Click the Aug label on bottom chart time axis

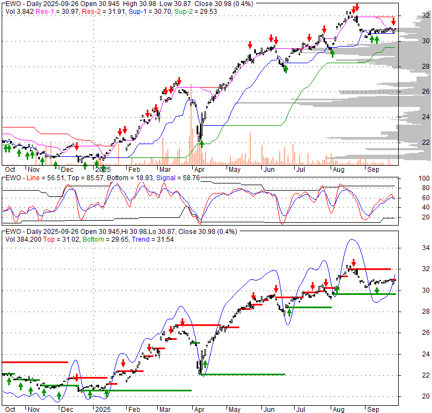click(338, 410)
